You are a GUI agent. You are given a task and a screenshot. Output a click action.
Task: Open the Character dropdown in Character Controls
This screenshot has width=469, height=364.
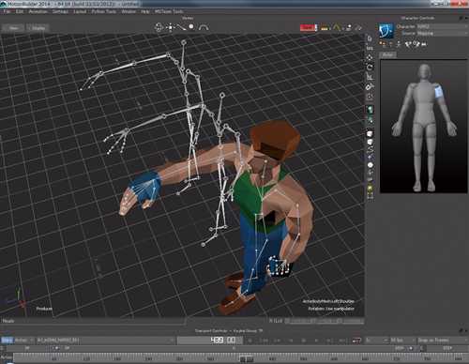[x=442, y=26]
